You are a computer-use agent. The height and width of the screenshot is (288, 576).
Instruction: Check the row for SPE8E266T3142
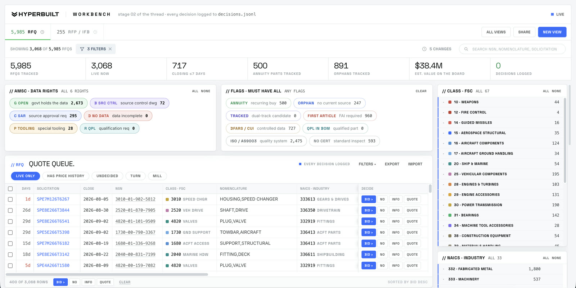(x=10, y=255)
